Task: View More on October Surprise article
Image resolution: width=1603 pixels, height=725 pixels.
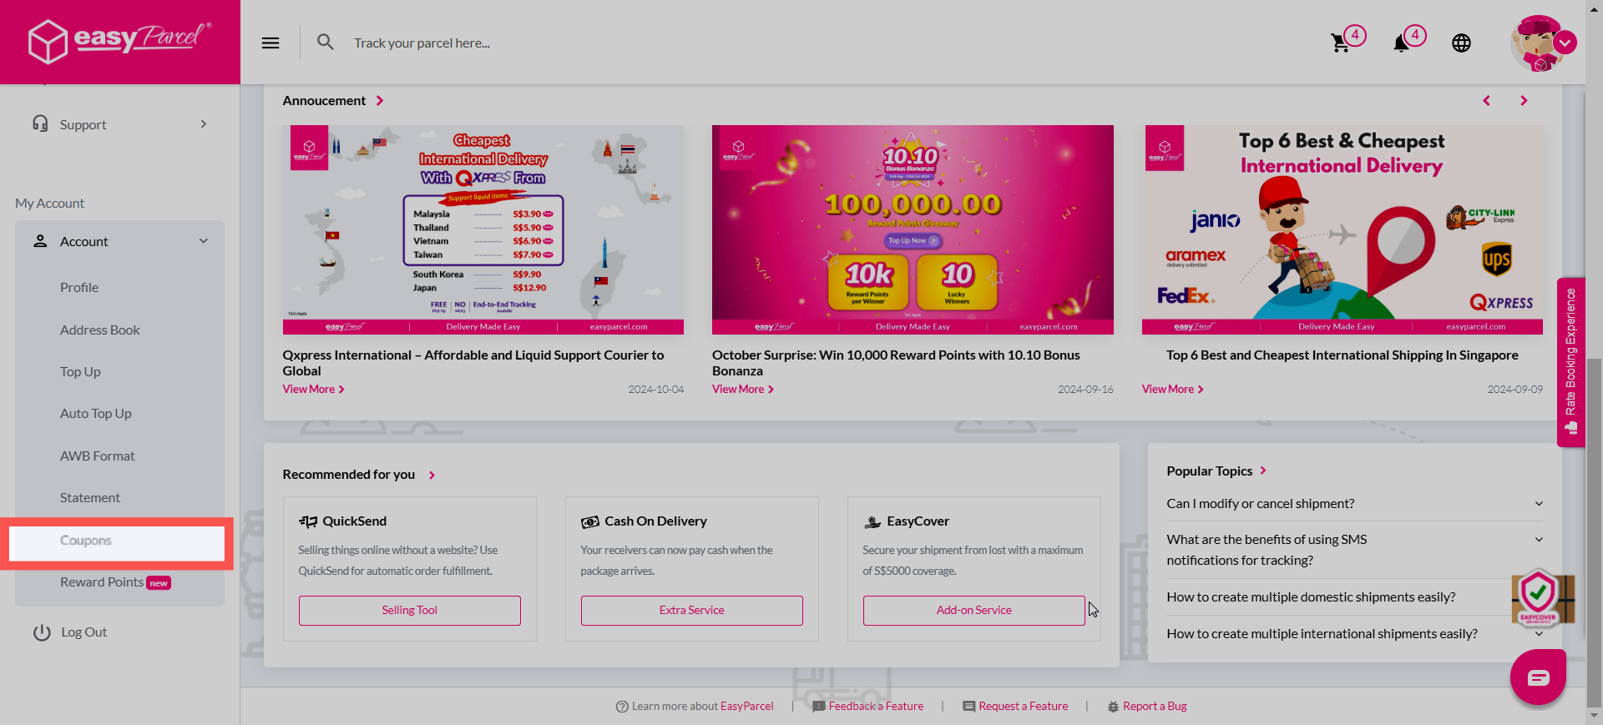Action: (743, 390)
